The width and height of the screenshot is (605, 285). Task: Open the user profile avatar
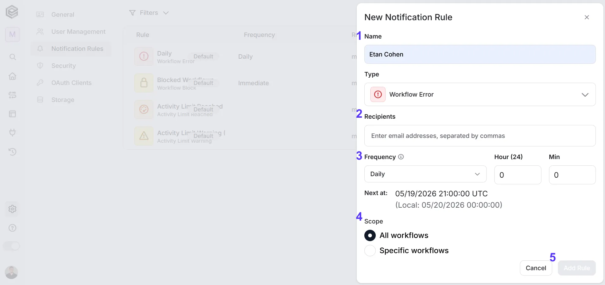pyautogui.click(x=11, y=272)
